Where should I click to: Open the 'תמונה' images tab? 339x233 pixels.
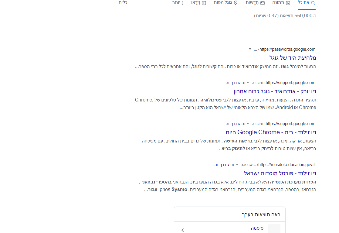tap(281, 3)
